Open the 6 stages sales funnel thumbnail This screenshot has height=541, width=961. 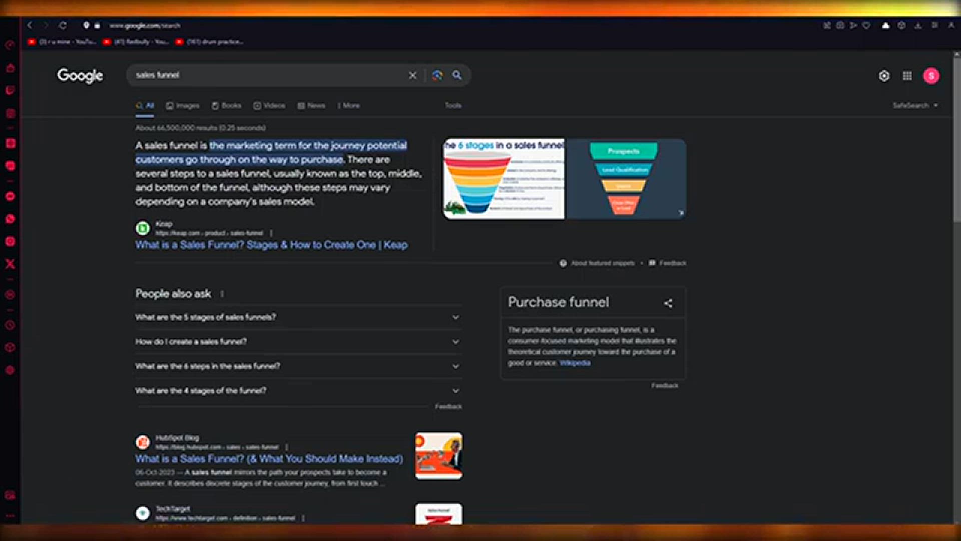coord(504,179)
